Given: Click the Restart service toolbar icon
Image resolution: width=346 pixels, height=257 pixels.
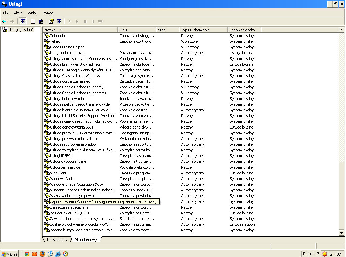Looking at the screenshot, I should click(x=100, y=21).
